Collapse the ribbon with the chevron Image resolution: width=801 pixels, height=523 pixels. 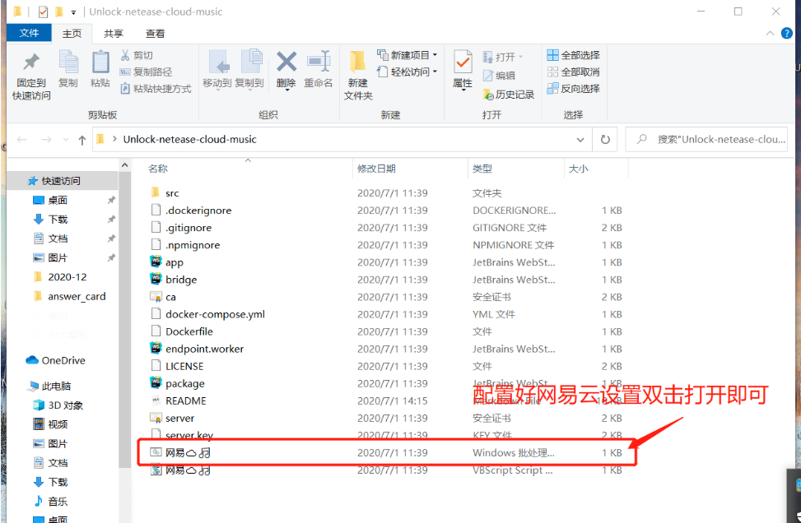(770, 33)
